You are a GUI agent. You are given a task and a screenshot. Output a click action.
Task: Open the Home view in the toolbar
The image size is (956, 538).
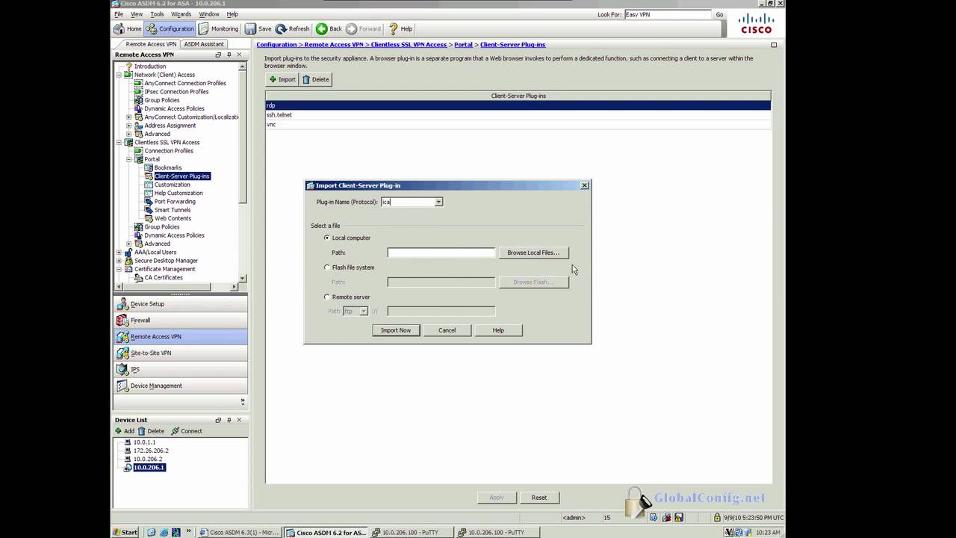point(127,28)
